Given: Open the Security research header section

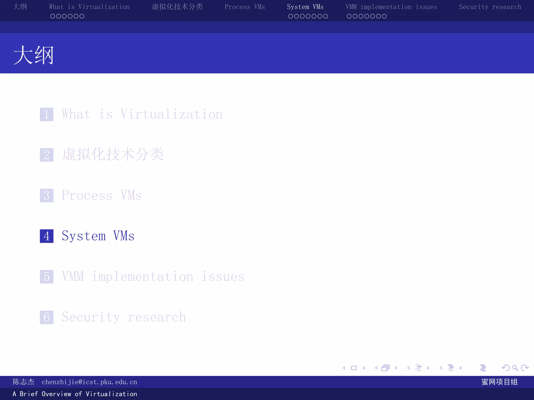Looking at the screenshot, I should pos(490,7).
